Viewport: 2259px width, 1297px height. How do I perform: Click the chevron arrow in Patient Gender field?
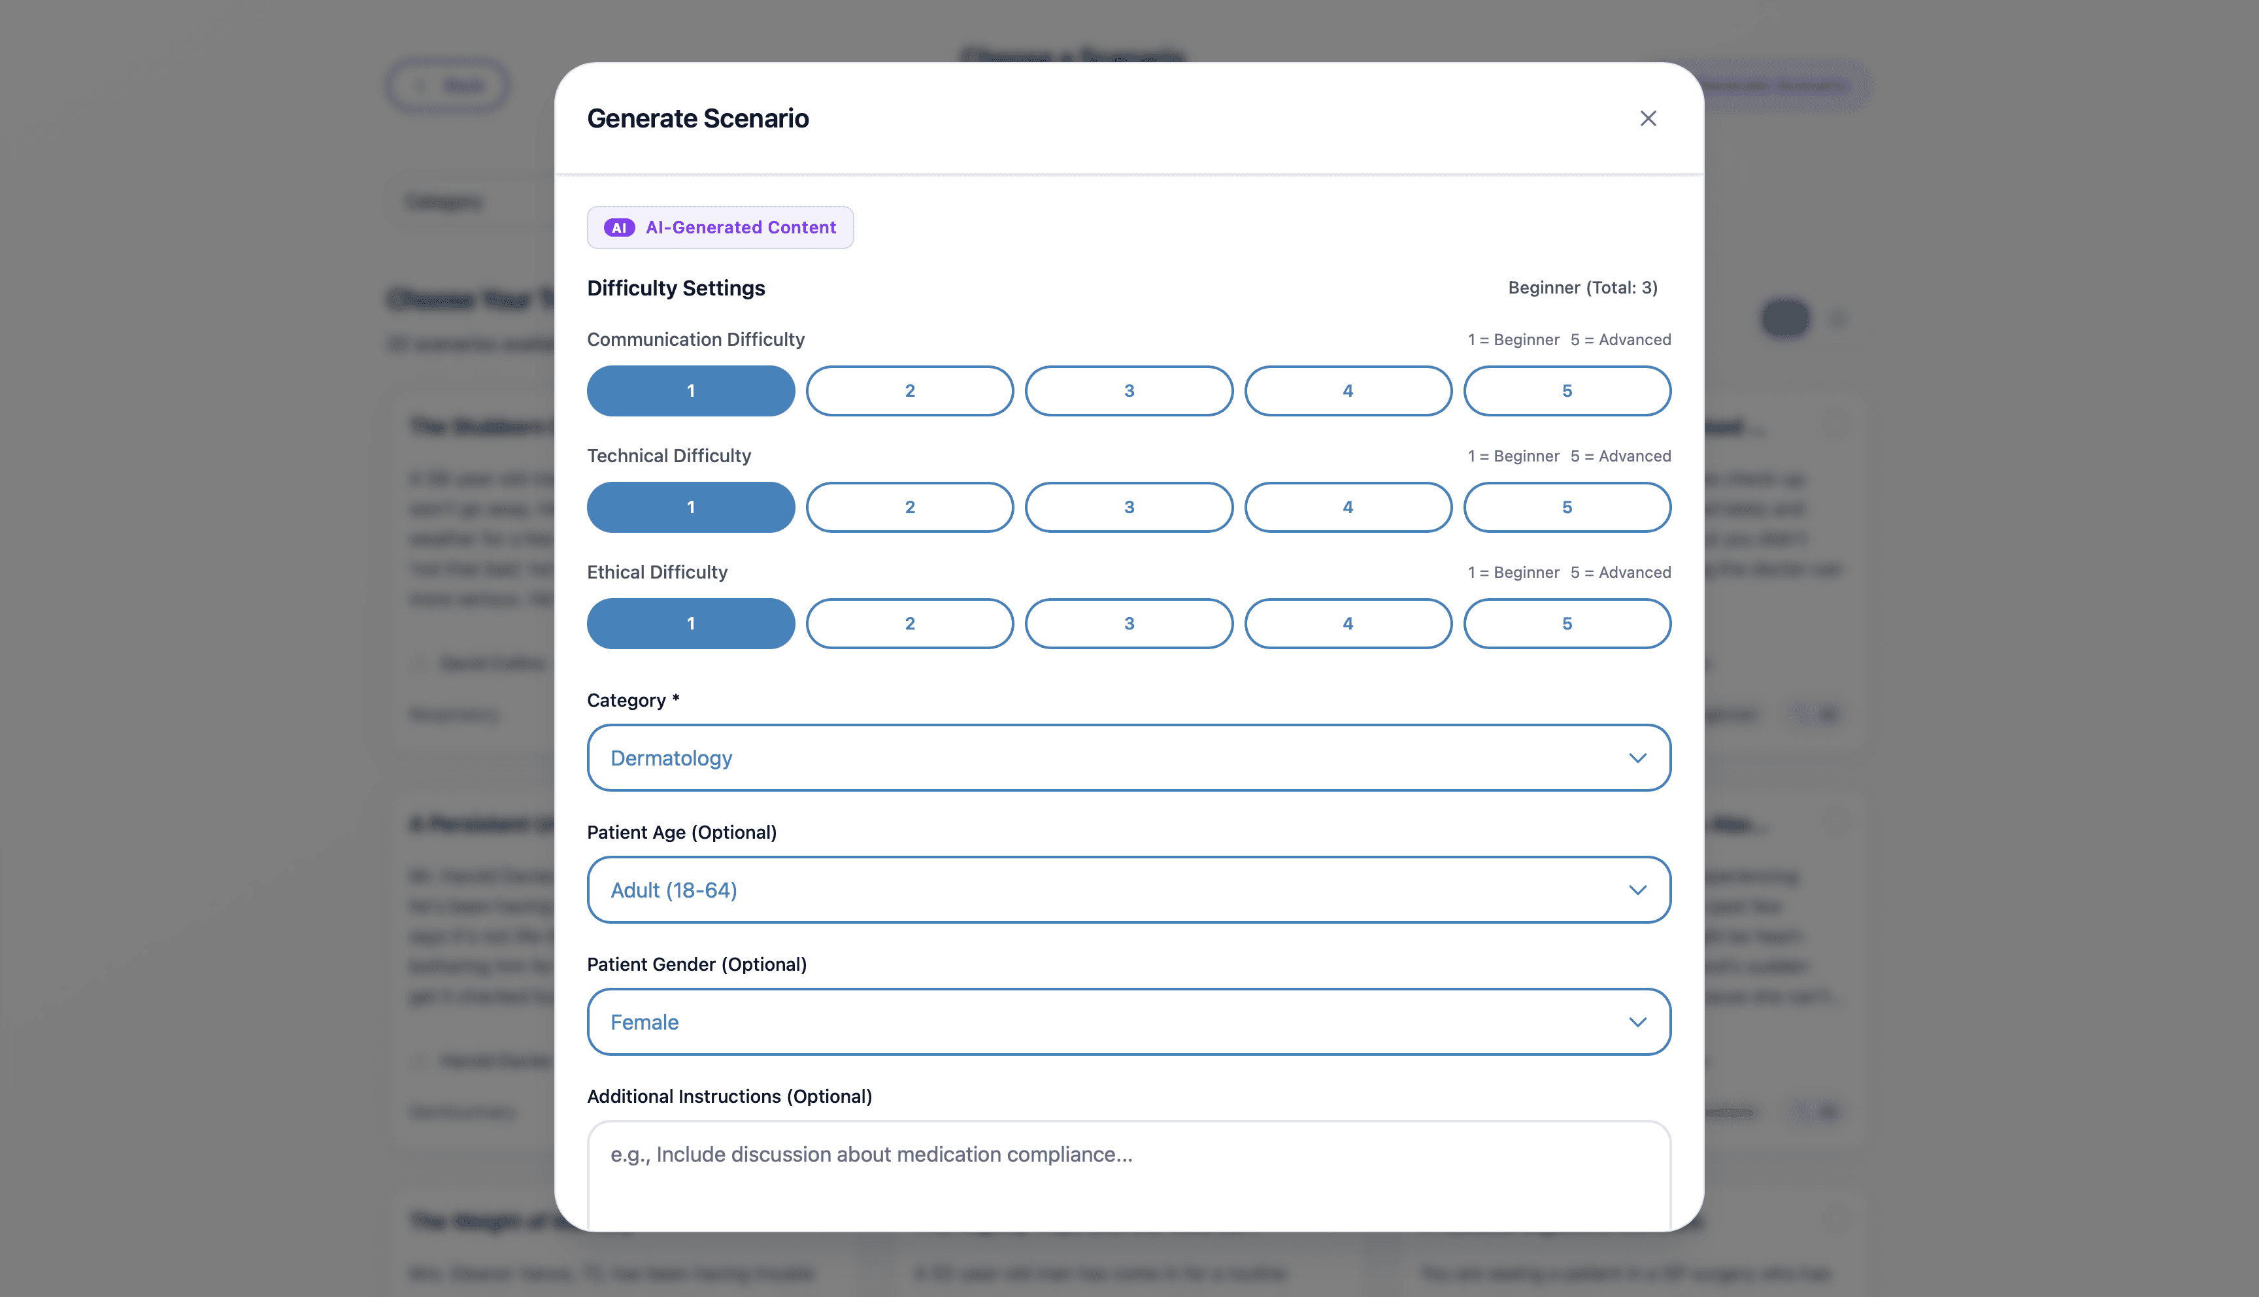click(1637, 1022)
